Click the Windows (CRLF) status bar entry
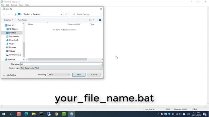This screenshot has width=209, height=117. pos(180,109)
